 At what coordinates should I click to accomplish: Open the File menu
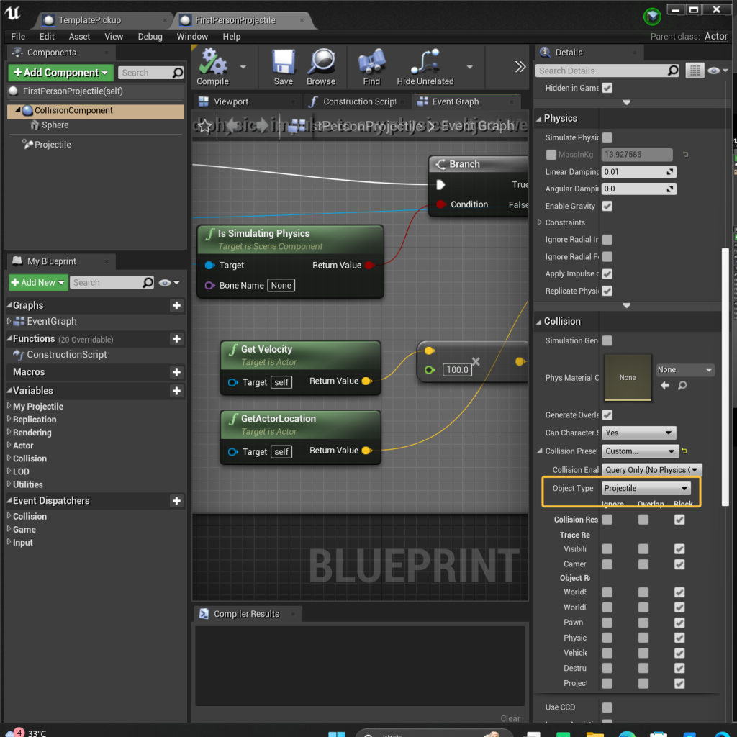[x=18, y=37]
